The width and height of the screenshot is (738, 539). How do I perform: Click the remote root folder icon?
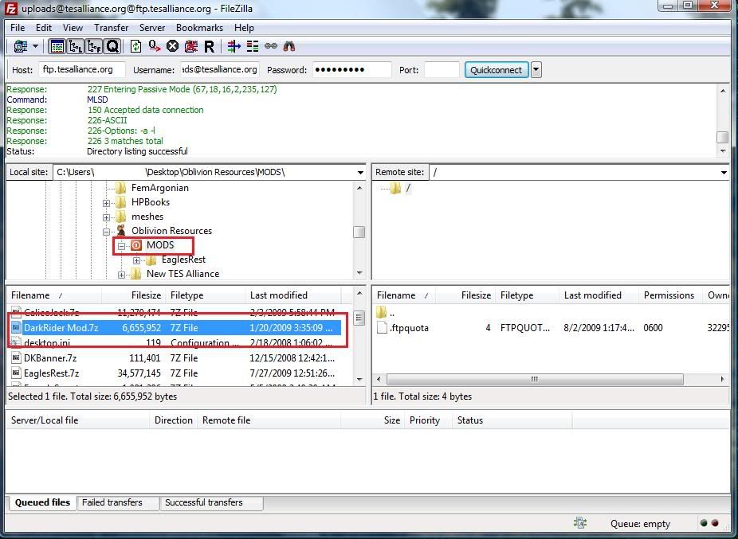coord(396,188)
